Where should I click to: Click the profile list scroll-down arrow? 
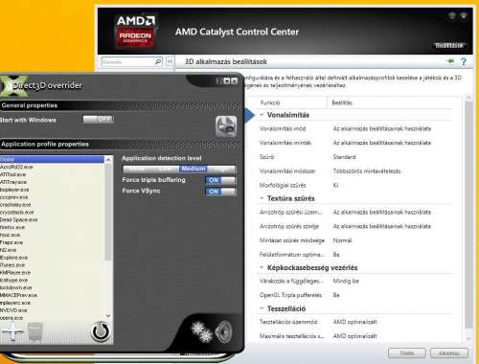[x=108, y=316]
